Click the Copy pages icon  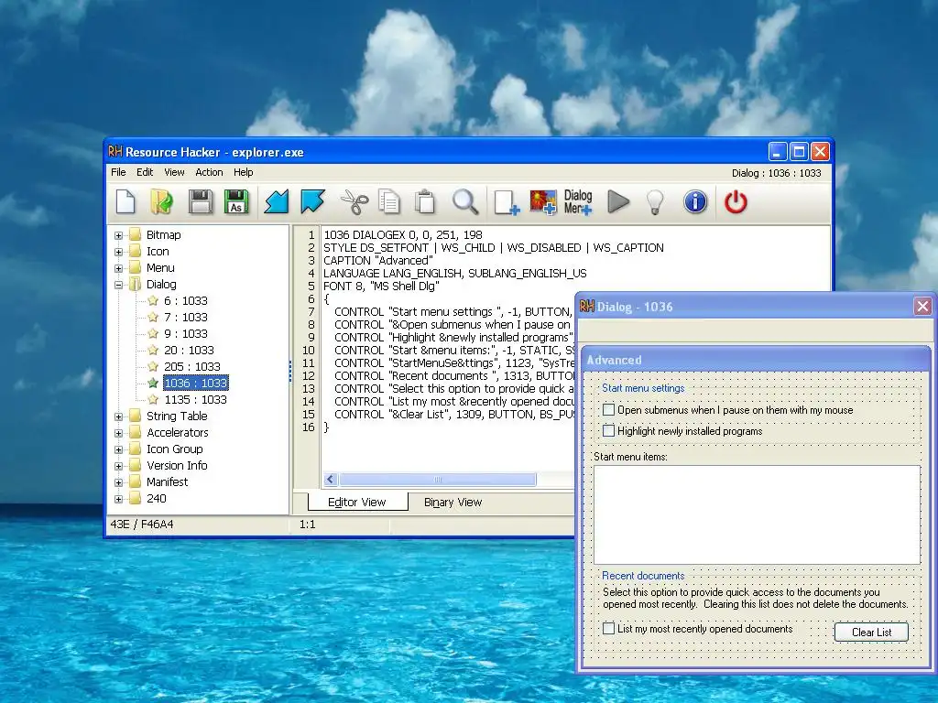pos(389,201)
